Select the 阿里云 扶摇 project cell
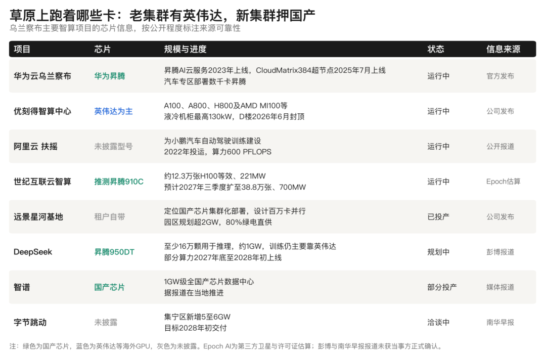Viewport: 546px width, 355px height. tap(35, 146)
